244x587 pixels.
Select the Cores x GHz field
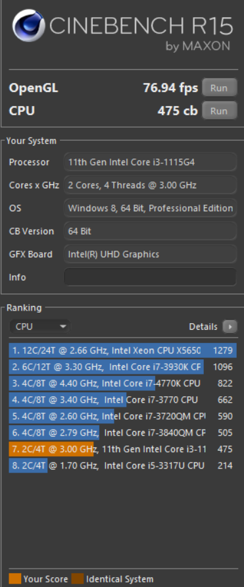pyautogui.click(x=150, y=185)
